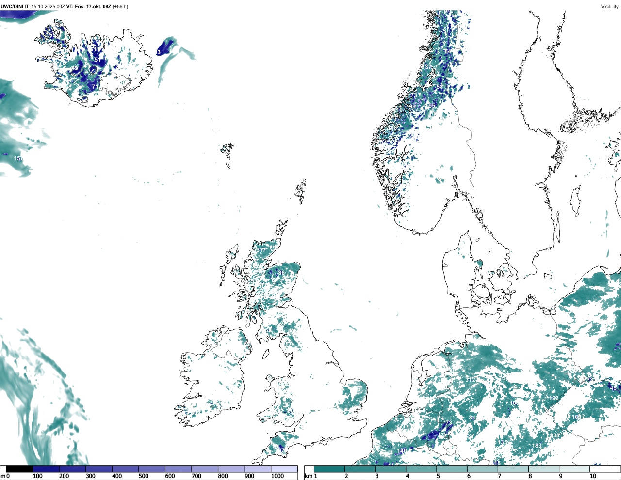Image resolution: width=621 pixels, height=480 pixels.
Task: Click the 'm' unit label in legend
Action: 2,476
